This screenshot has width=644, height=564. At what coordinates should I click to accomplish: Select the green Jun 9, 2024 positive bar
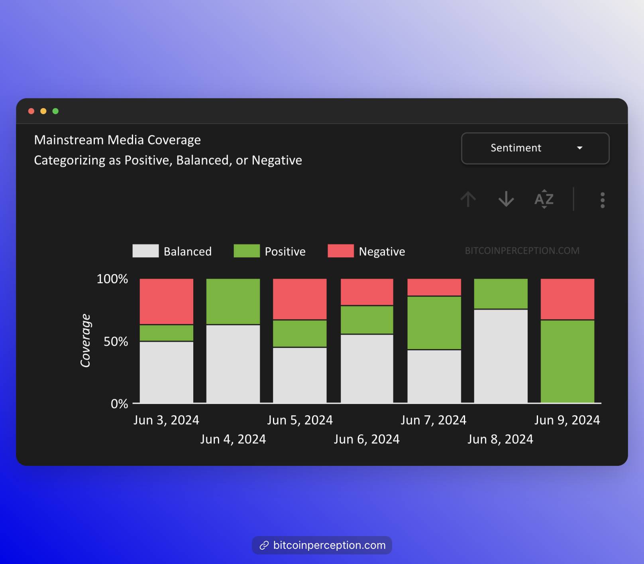pos(567,361)
